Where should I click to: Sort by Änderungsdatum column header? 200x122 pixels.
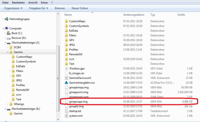134,15
